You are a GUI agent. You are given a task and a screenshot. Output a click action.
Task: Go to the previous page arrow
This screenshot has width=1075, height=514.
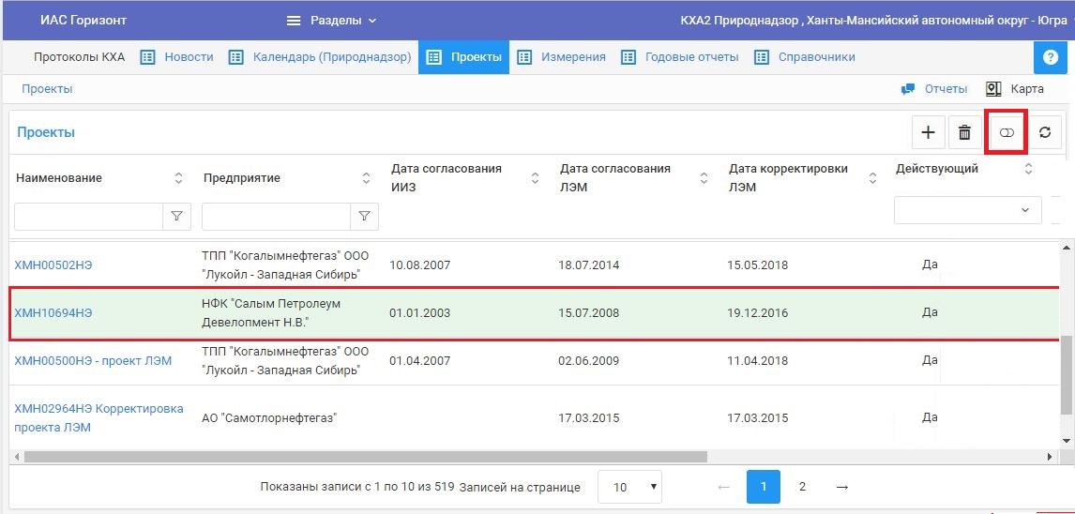723,487
